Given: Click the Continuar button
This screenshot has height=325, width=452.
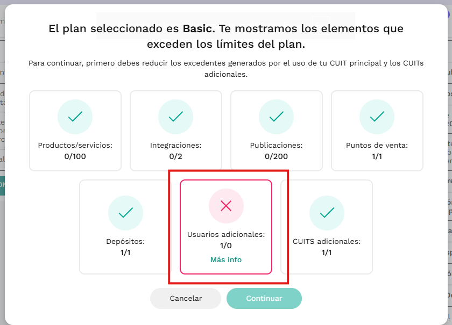Looking at the screenshot, I should point(264,298).
